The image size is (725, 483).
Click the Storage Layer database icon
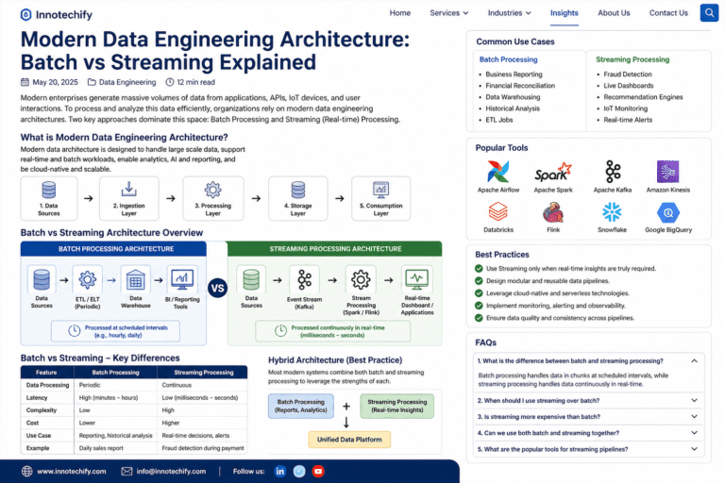pos(298,190)
